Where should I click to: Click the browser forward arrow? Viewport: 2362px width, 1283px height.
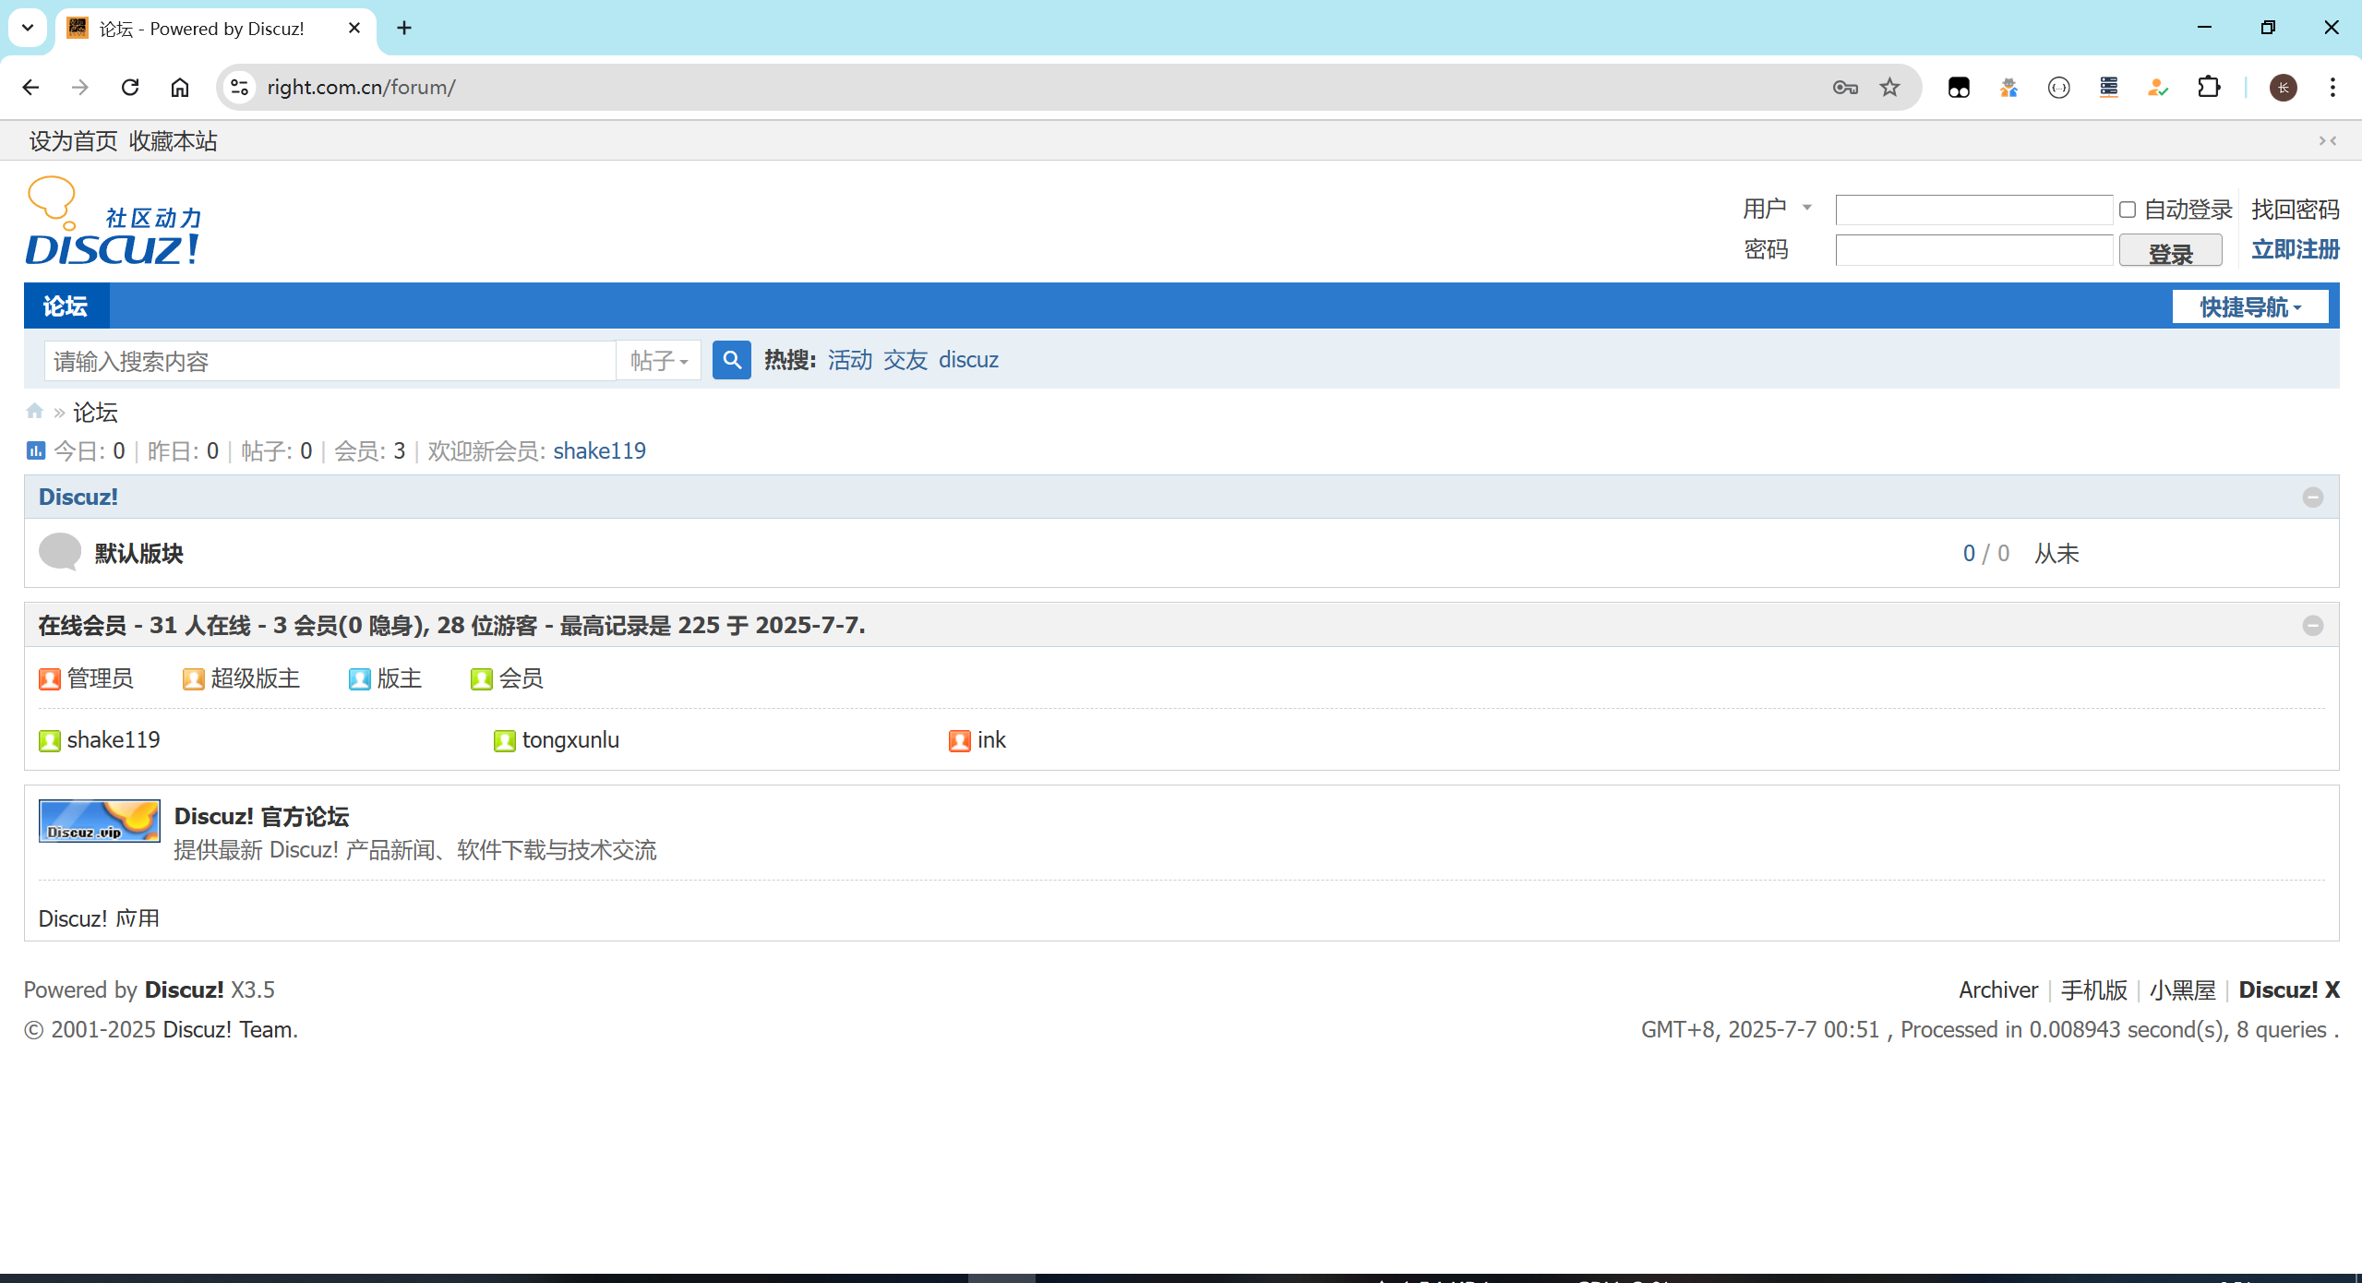80,88
